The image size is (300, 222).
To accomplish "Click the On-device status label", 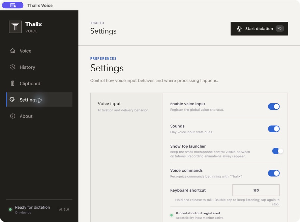I will [x=23, y=213].
